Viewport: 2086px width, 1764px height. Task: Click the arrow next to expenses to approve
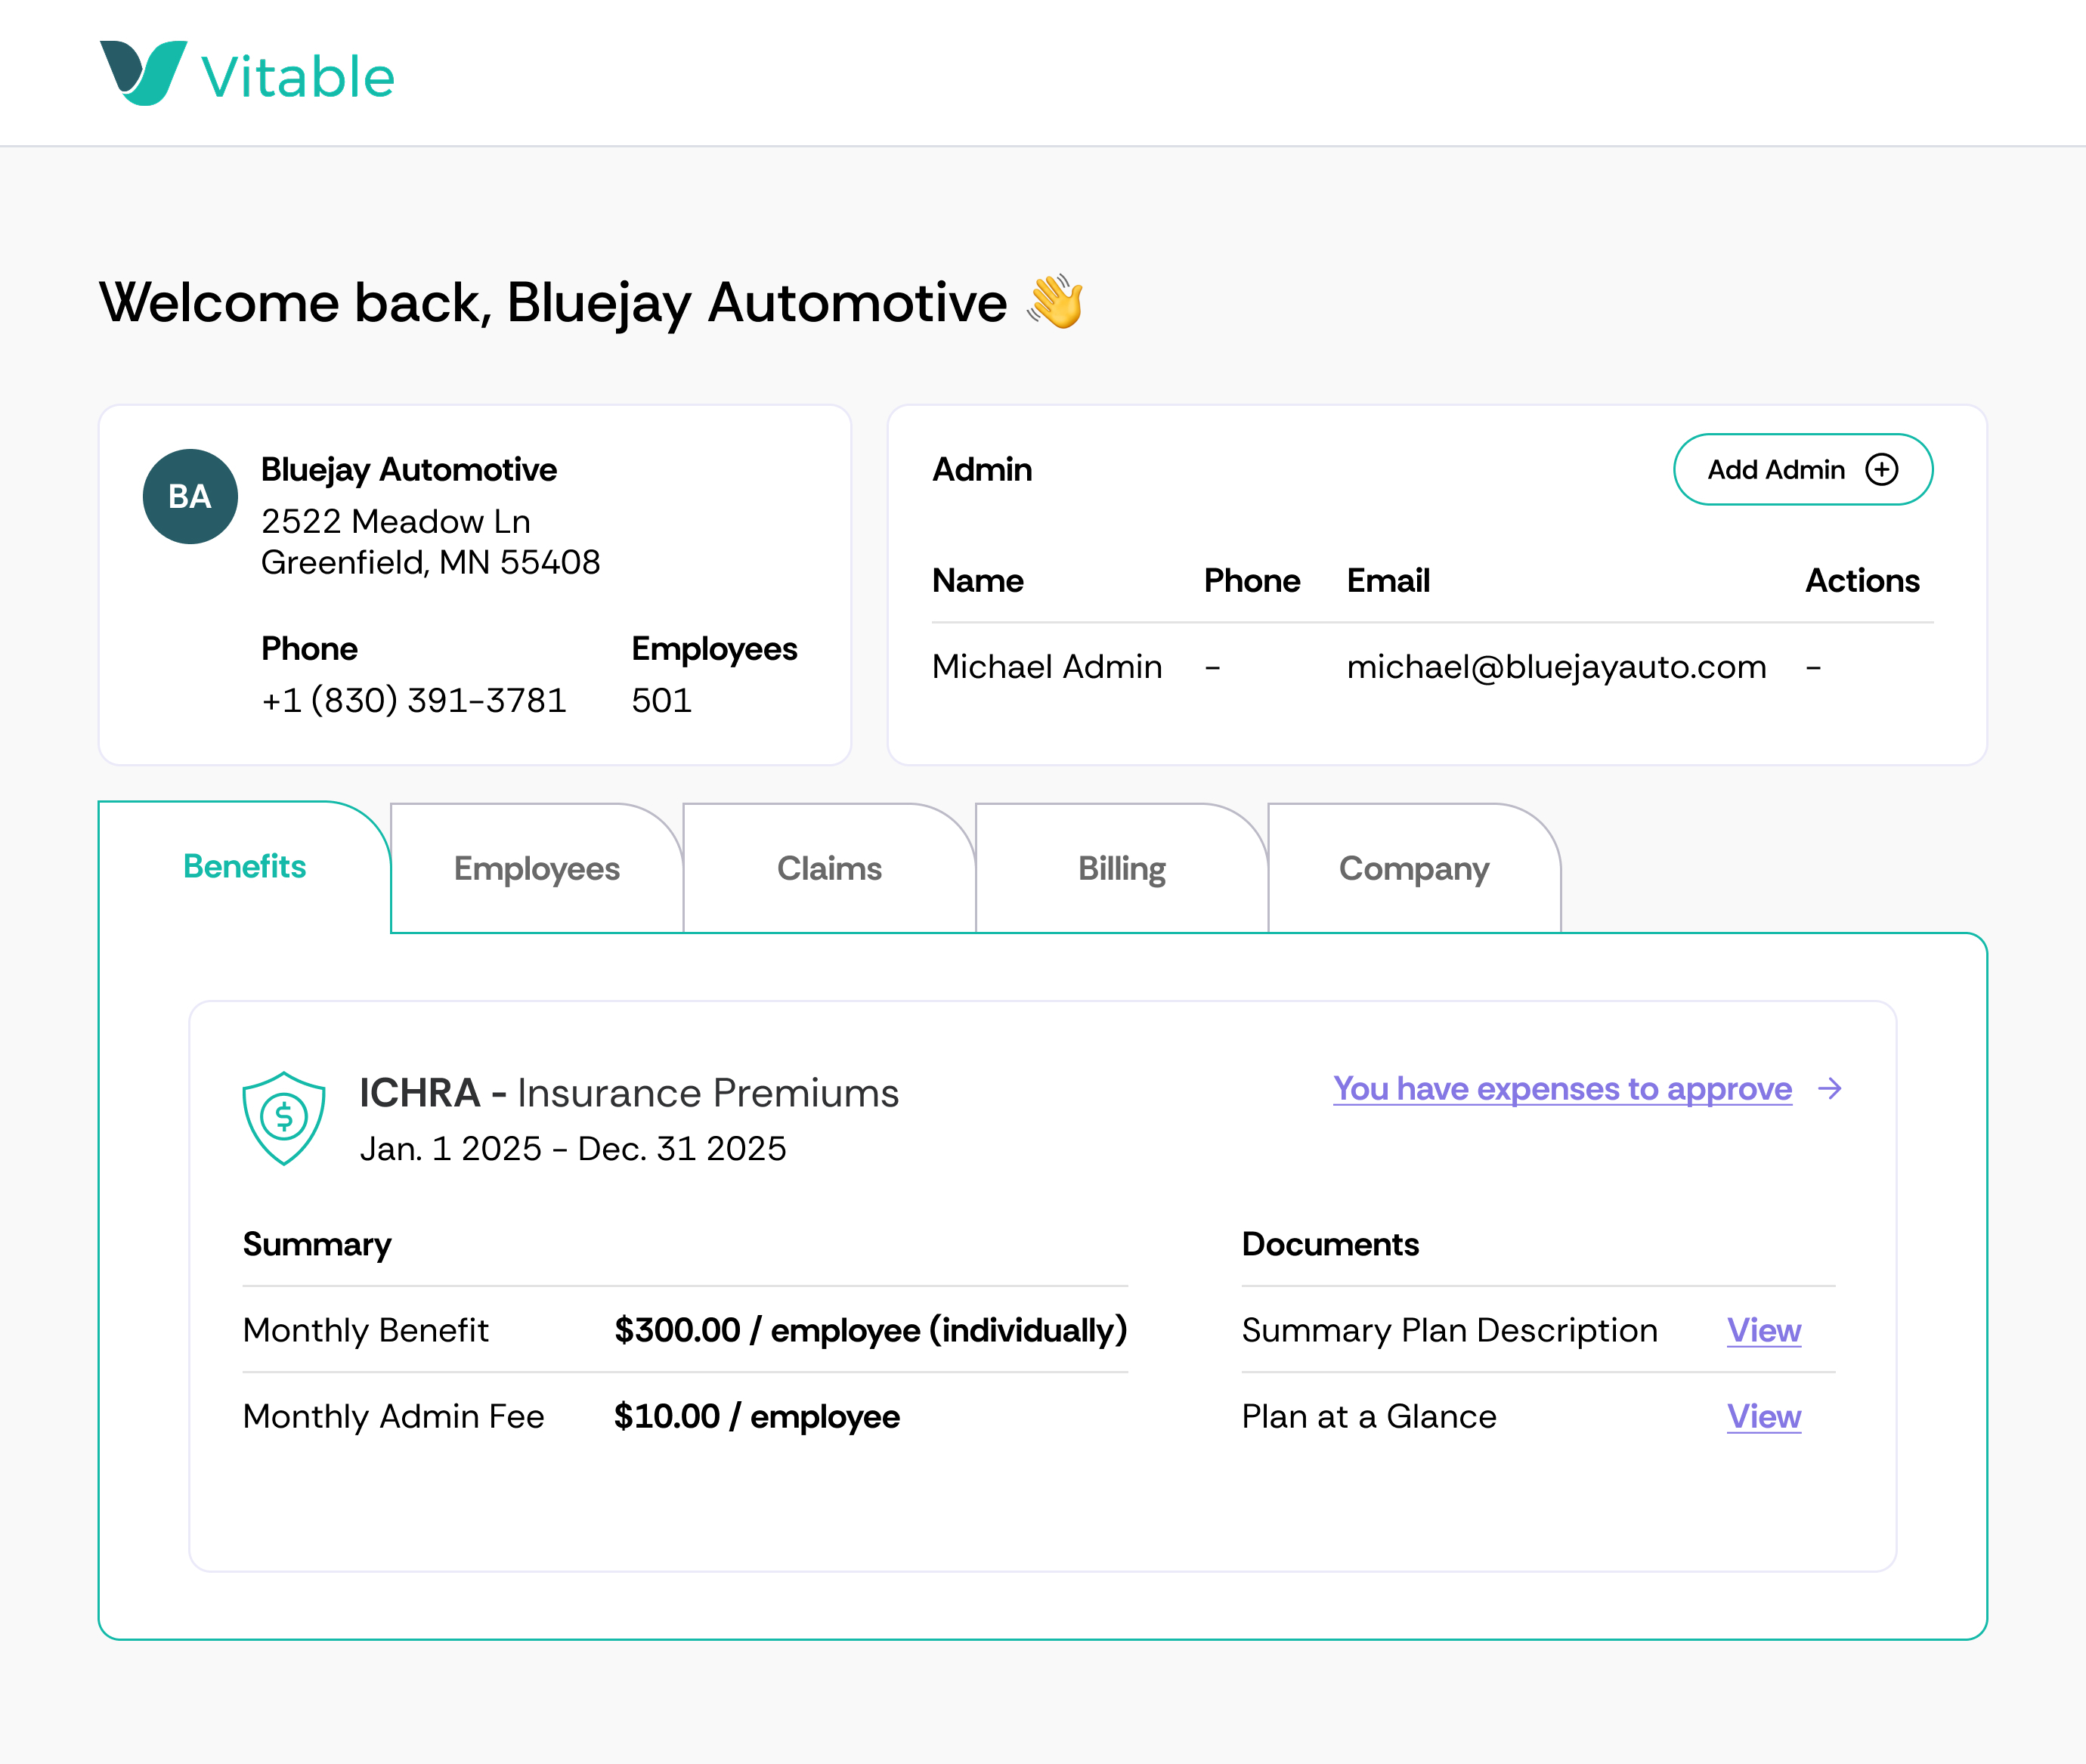pos(1830,1088)
